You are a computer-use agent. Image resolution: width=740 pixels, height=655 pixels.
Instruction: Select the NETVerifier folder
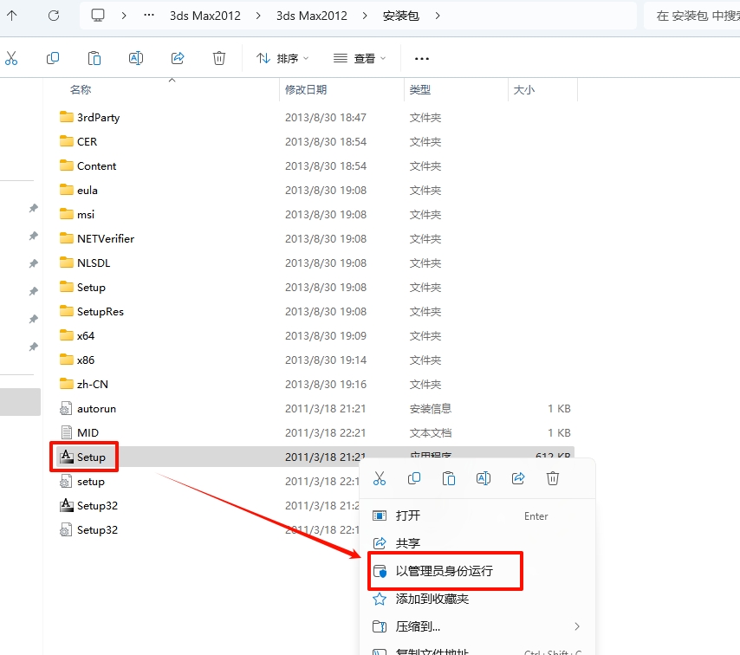coord(105,238)
